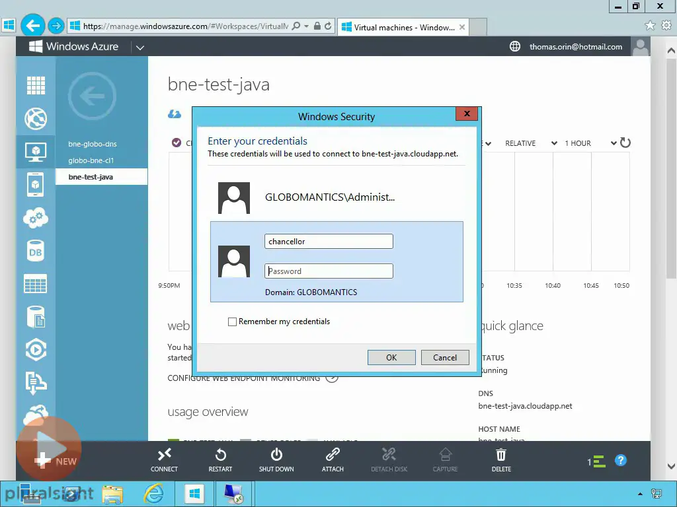Click Windows Azure logo in header
Screen dimensions: 677x507
click(73, 46)
